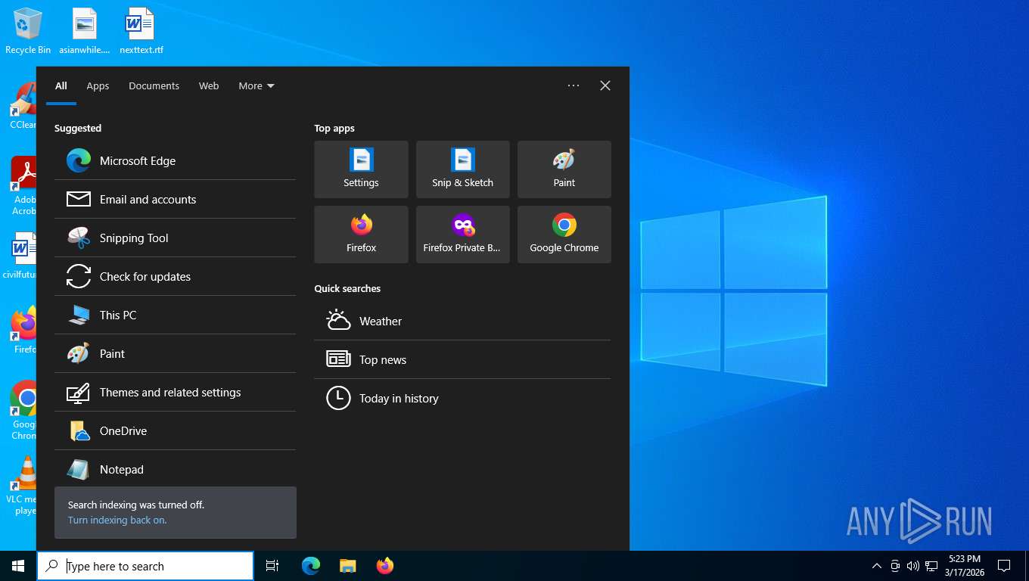Run Today in history quick search

click(462, 398)
